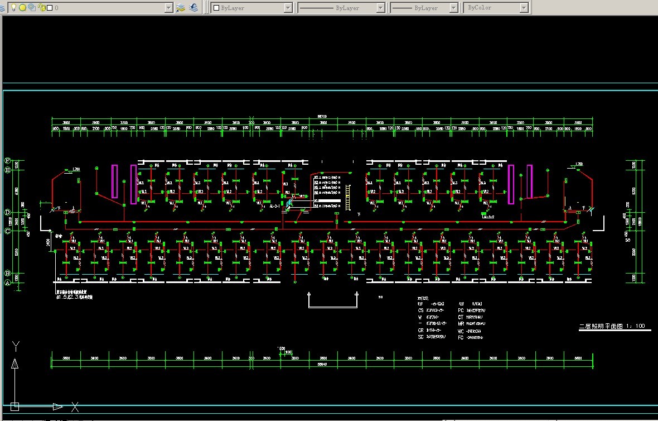Toggle the layer on/off lightbulb
Viewport: 658px width, 421px height.
(13, 8)
